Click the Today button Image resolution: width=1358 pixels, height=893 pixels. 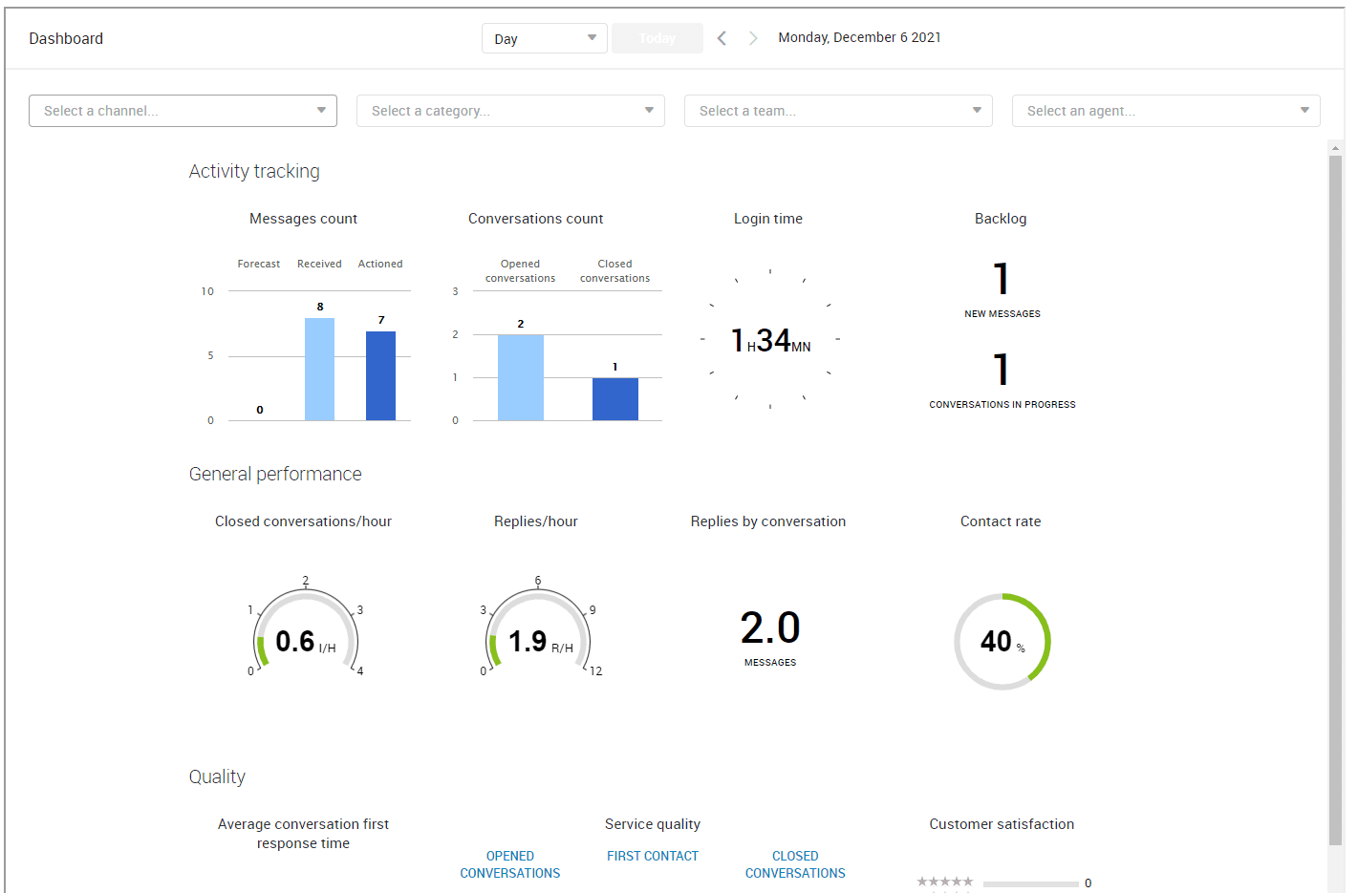657,38
